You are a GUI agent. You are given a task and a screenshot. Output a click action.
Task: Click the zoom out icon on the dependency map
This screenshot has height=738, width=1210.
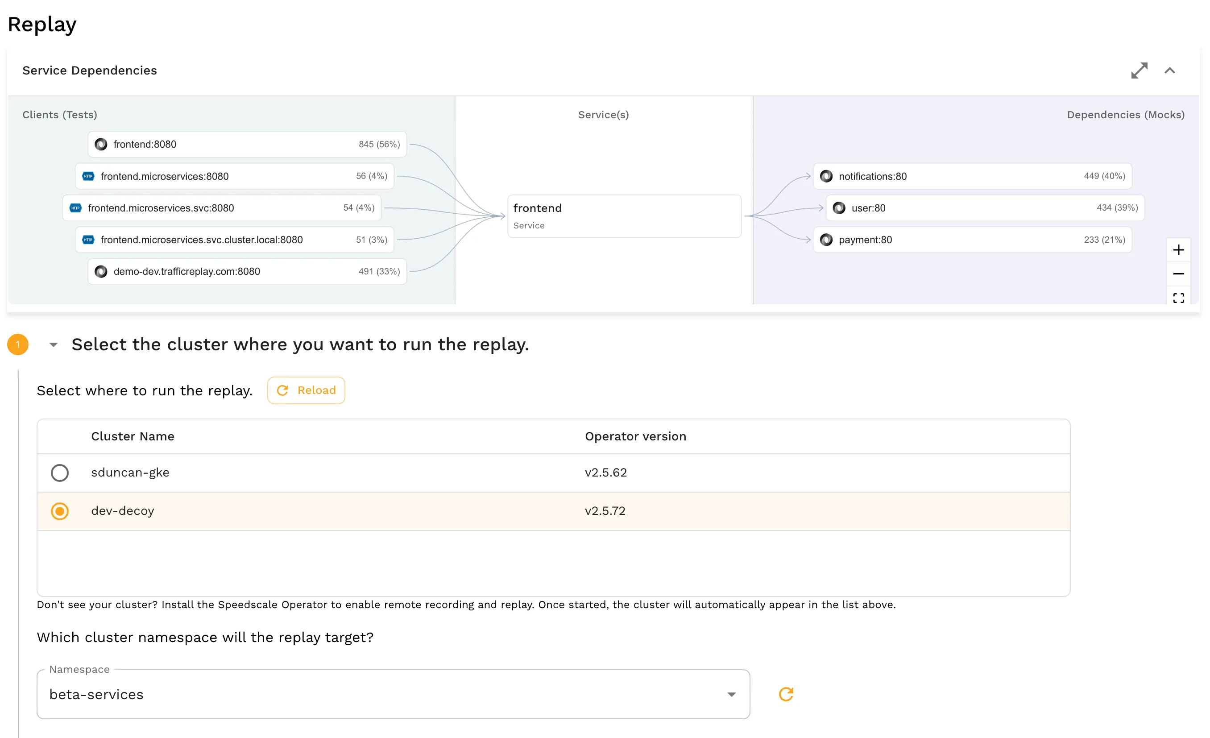[x=1179, y=274]
